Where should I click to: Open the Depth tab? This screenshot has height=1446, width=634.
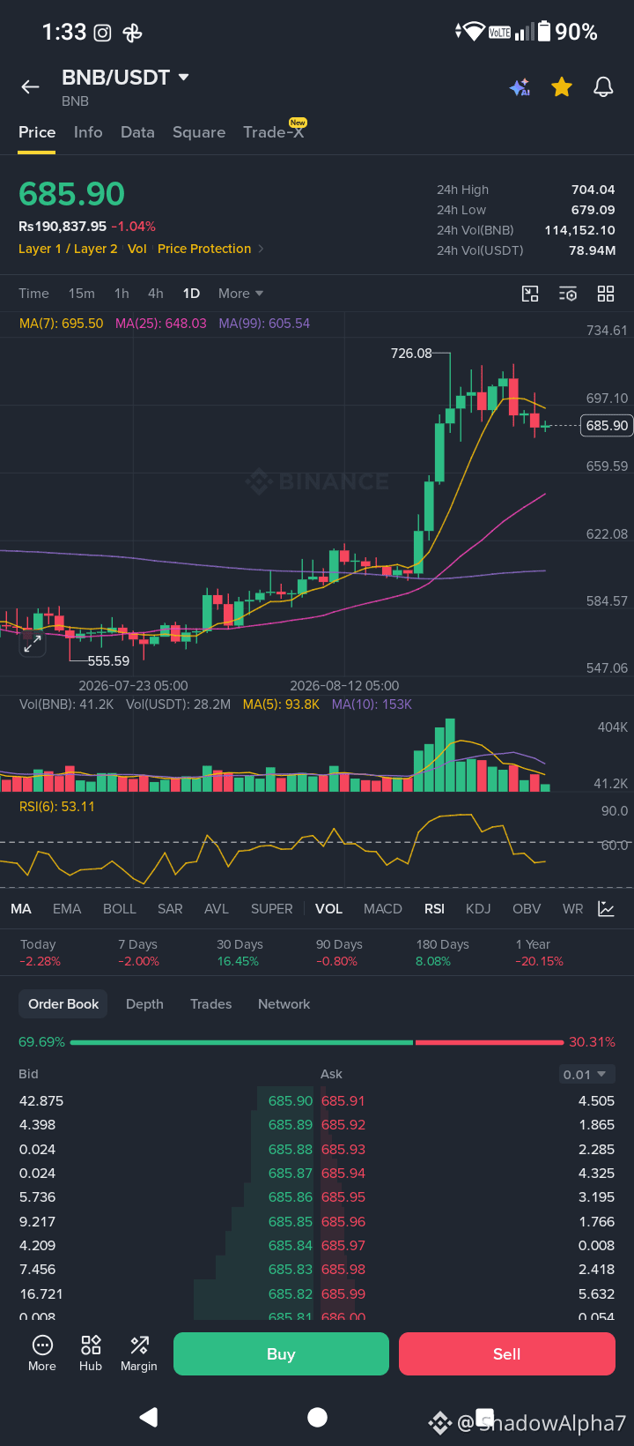[144, 1004]
